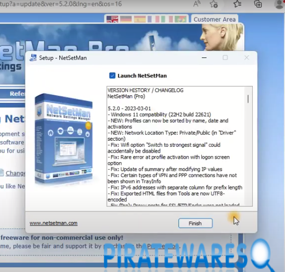Image resolution: width=285 pixels, height=272 pixels.
Task: Click the NetSetMan setup title bar icon
Action: click(33, 58)
